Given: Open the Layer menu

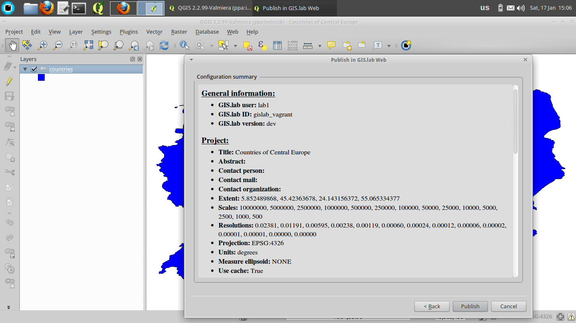Looking at the screenshot, I should tap(76, 32).
